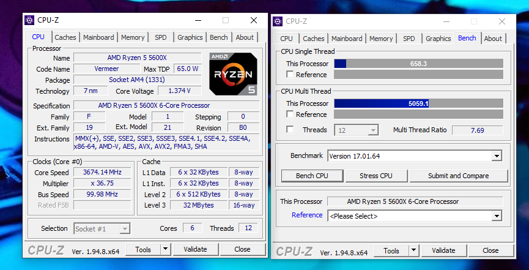Image resolution: width=529 pixels, height=270 pixels.
Task: Open About tab in left window
Action: tap(245, 37)
